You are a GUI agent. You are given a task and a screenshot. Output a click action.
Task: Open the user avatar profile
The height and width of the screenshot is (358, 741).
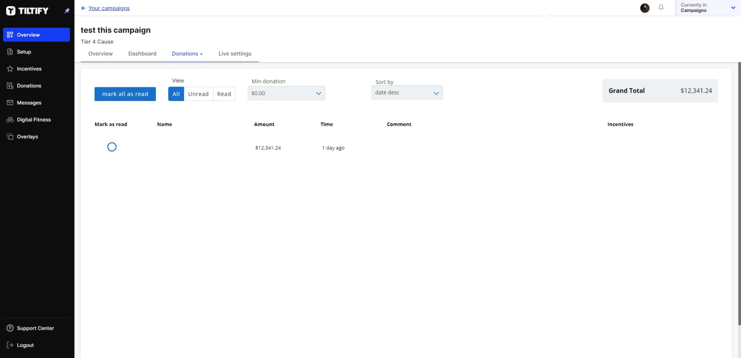(645, 8)
